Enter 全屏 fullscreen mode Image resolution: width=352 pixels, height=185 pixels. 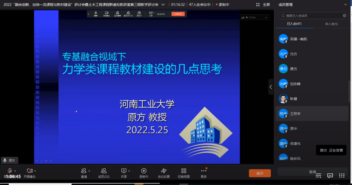263,5
